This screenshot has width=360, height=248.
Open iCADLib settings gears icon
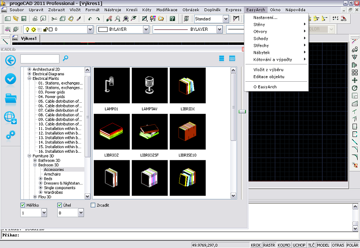10,135
